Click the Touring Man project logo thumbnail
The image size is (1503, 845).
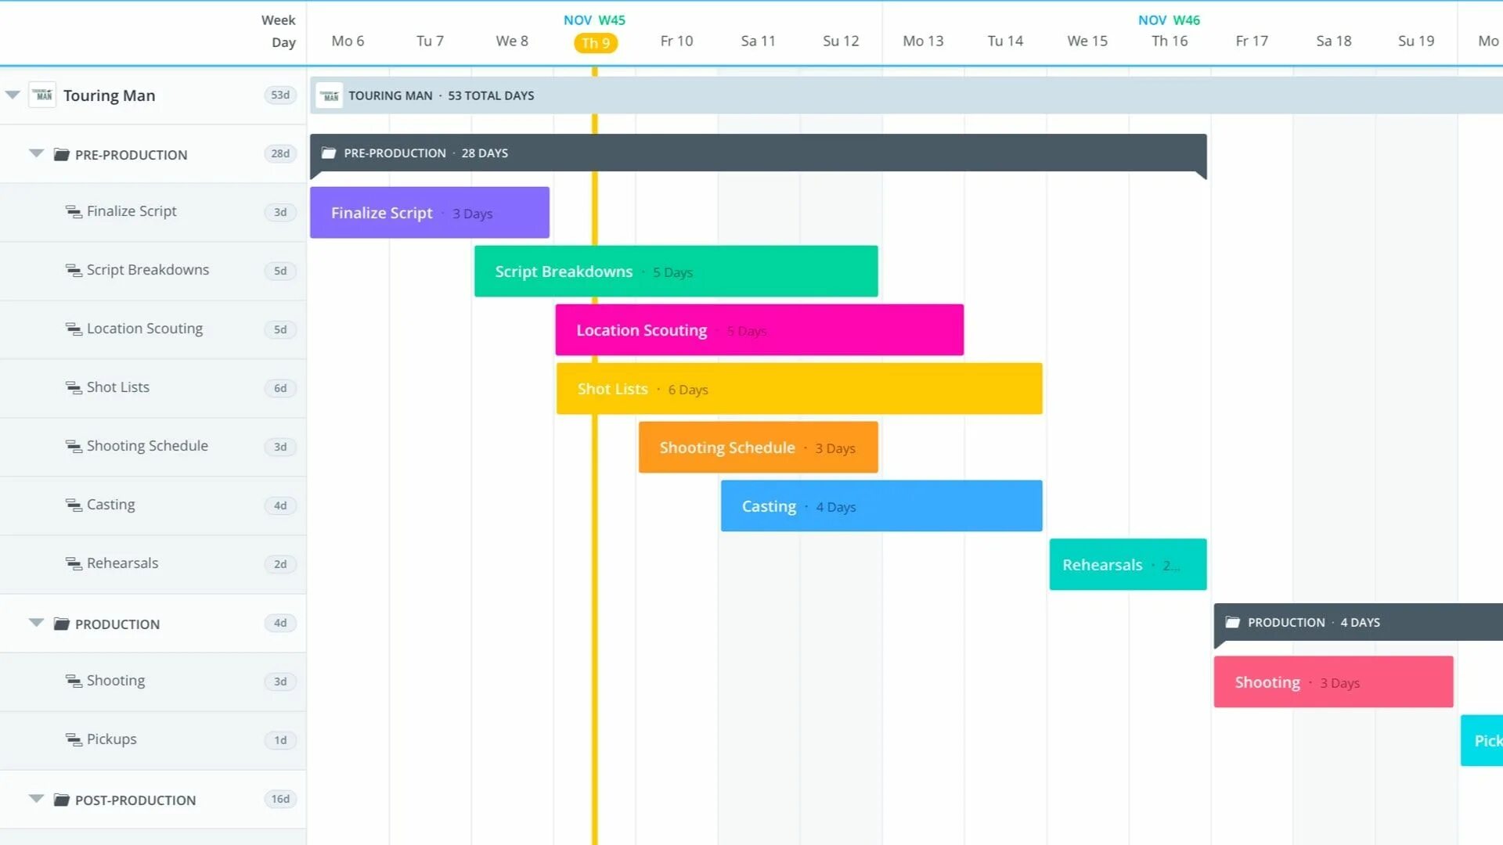(42, 95)
